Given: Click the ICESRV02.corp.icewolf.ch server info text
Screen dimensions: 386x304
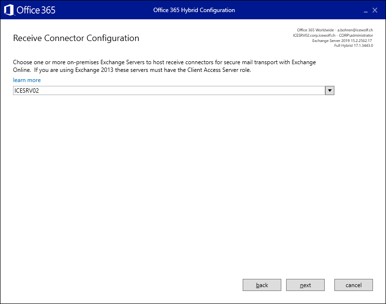Looking at the screenshot, I should tap(333, 35).
